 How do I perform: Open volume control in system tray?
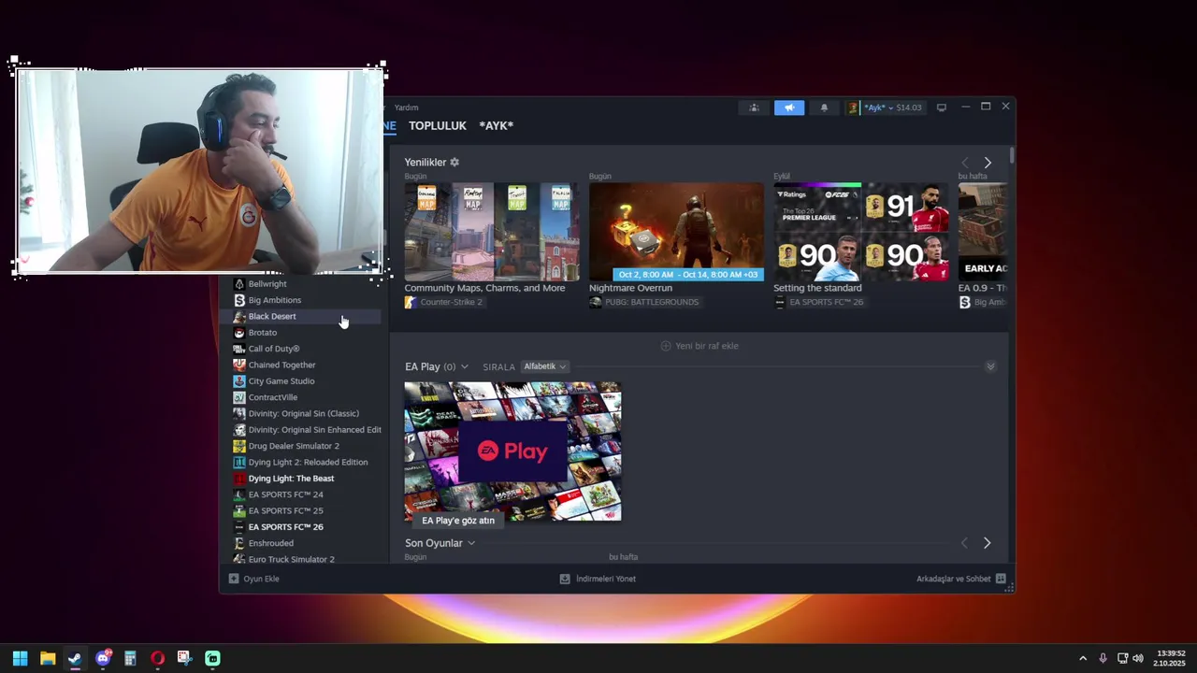[x=1138, y=658]
